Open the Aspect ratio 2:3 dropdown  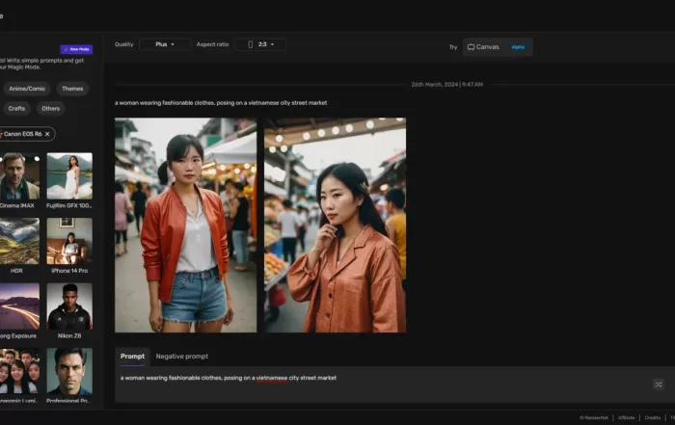click(x=261, y=44)
